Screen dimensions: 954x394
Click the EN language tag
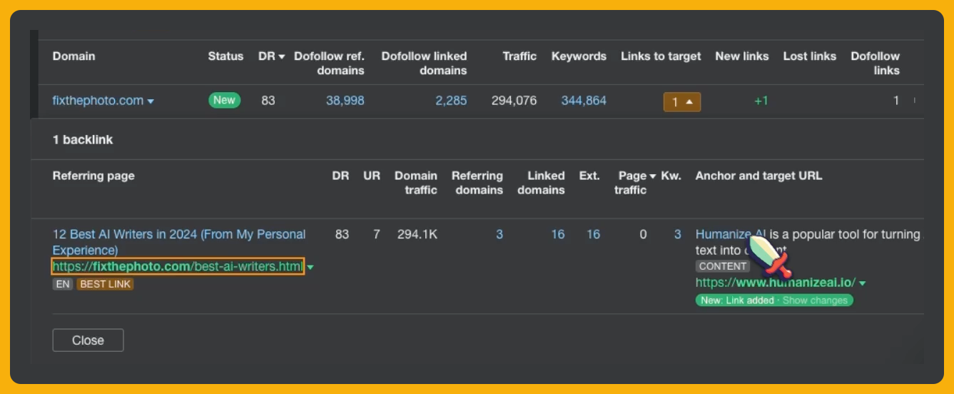[63, 284]
